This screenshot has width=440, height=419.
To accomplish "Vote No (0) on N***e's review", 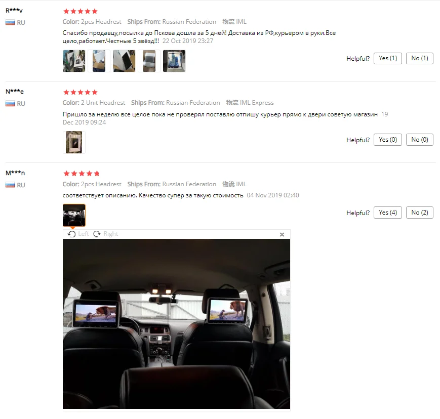I will 420,140.
